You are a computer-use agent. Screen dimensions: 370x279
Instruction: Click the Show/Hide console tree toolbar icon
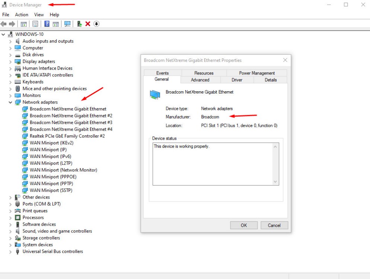click(x=23, y=24)
